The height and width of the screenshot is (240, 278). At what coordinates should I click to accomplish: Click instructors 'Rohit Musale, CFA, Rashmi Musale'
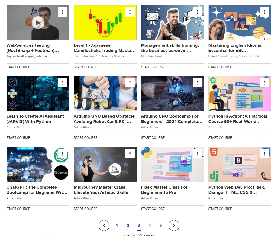tap(99, 56)
